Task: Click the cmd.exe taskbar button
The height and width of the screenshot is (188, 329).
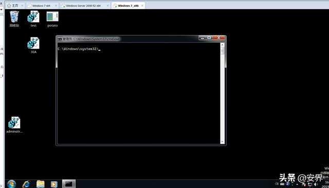Action: 68,184
